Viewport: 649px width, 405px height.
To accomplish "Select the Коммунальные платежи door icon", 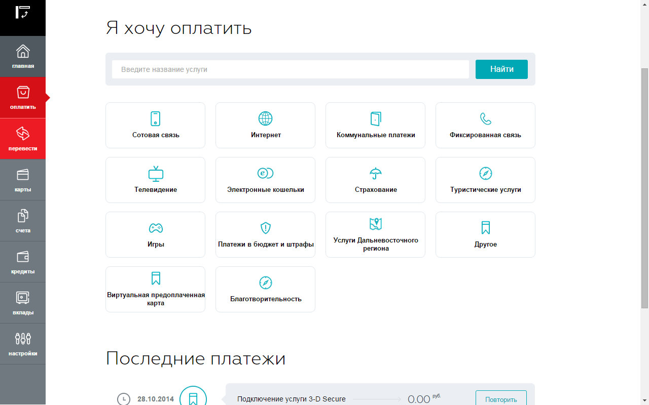I will [x=376, y=119].
